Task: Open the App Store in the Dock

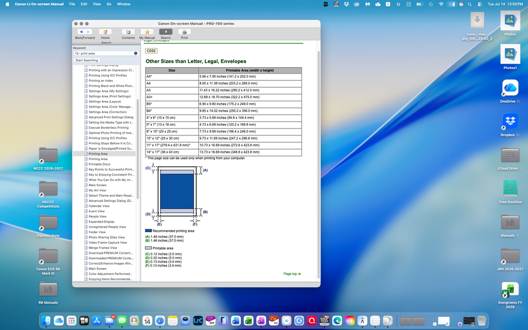Action: (x=97, y=320)
